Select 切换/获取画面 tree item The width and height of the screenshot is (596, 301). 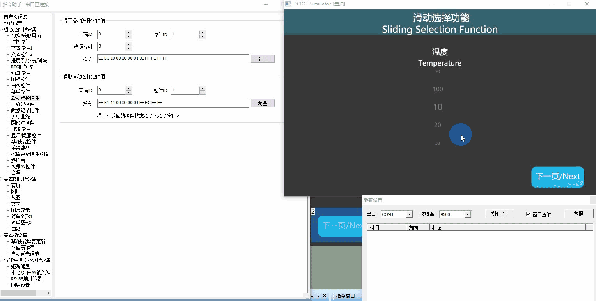(x=26, y=35)
